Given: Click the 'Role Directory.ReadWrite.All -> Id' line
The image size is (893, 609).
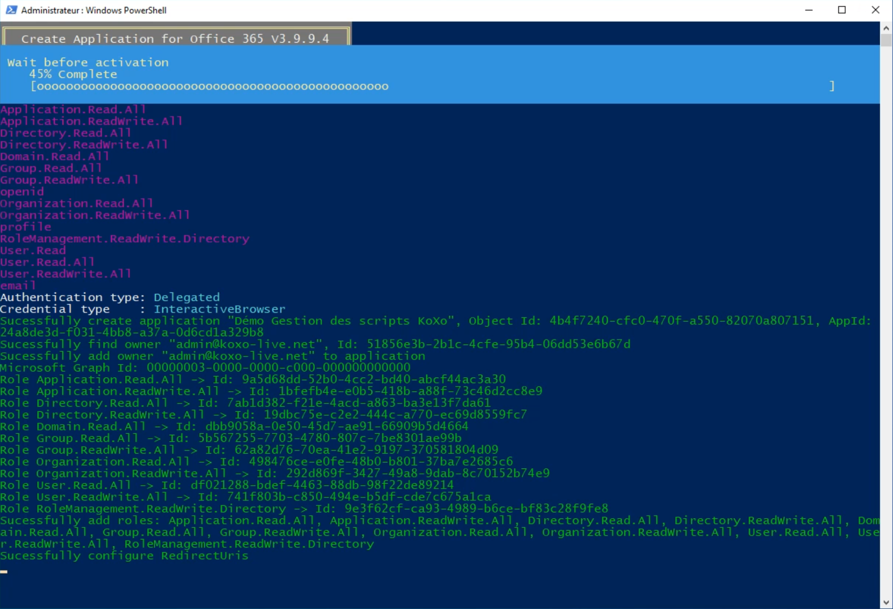Looking at the screenshot, I should click(264, 415).
